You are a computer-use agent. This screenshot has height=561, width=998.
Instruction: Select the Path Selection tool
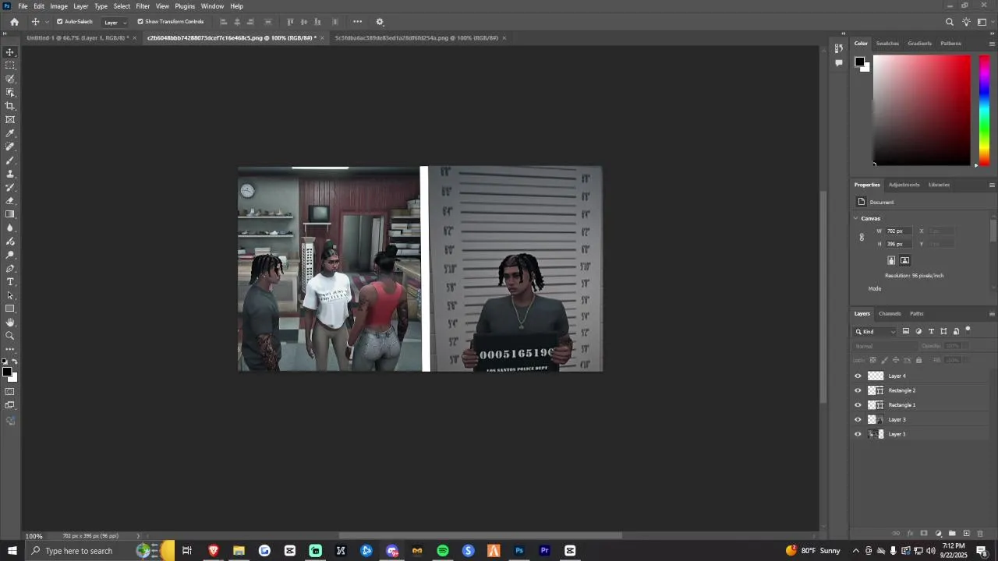[10, 295]
